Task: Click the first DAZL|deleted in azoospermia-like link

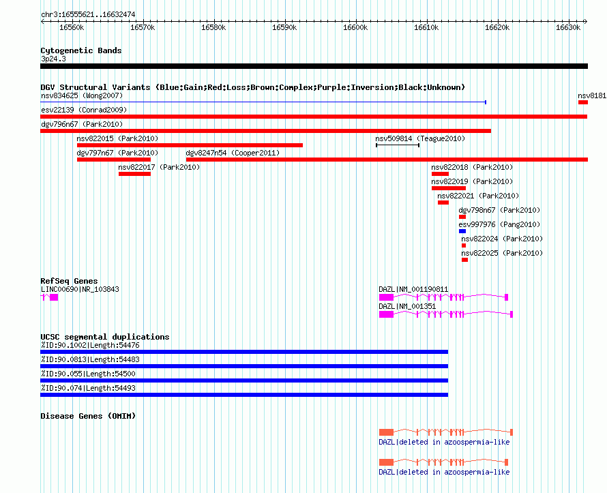Action: (x=444, y=442)
